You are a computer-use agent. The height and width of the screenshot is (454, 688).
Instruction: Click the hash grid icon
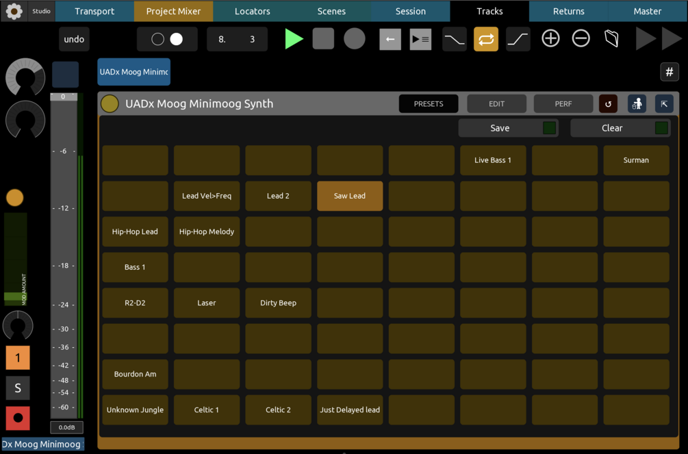pyautogui.click(x=670, y=72)
